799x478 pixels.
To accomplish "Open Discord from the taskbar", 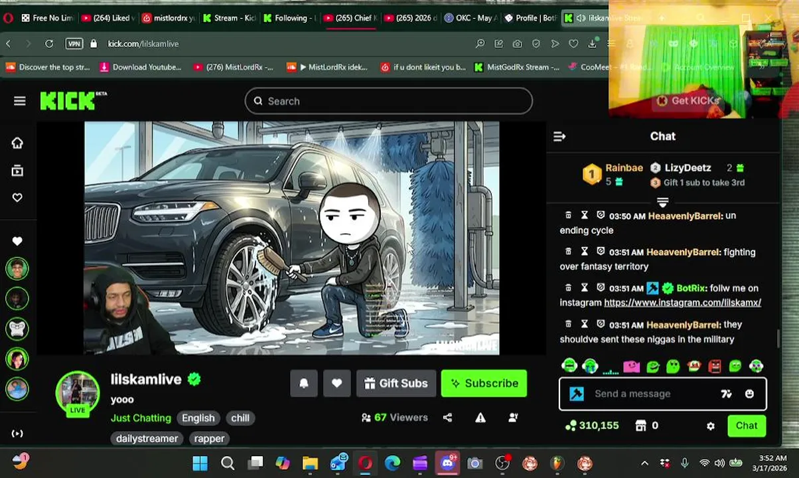I will click(x=447, y=463).
